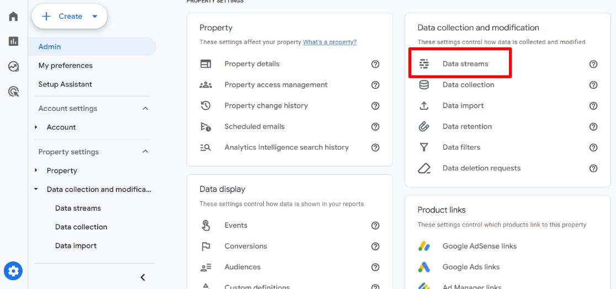This screenshot has height=289, width=616.
Task: Open Analytics Intelligence search history
Action: 286,148
